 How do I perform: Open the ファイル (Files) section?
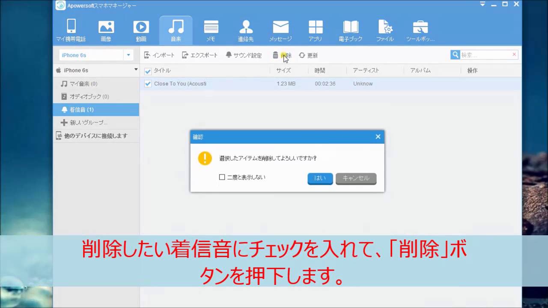pos(385,30)
